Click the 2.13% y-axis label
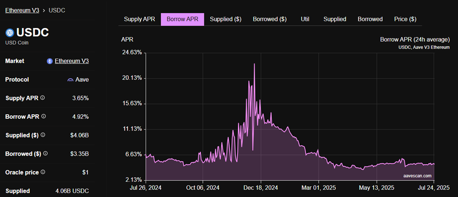458x197 pixels. click(133, 180)
